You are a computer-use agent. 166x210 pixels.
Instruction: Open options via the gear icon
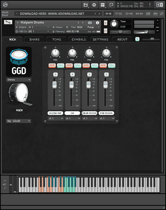pos(94,5)
